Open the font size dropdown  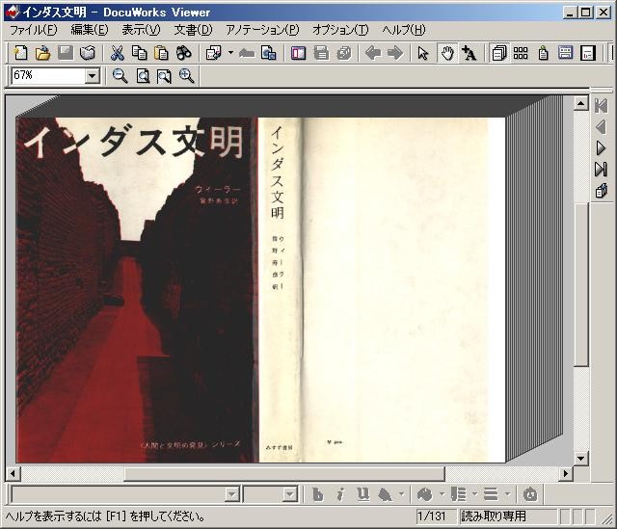(x=290, y=494)
